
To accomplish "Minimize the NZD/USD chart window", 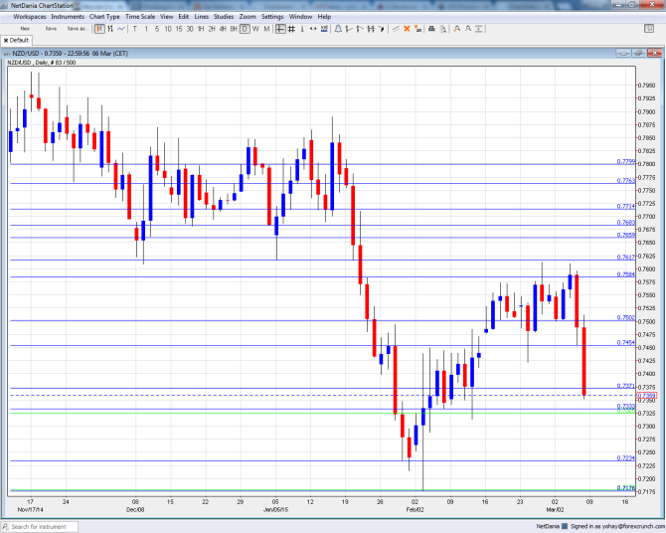I will point(623,53).
